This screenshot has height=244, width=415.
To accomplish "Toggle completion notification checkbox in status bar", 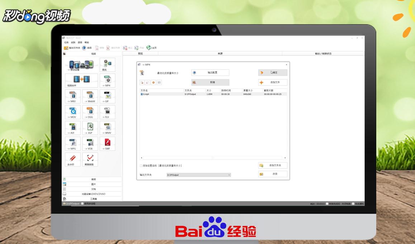I will (353, 204).
